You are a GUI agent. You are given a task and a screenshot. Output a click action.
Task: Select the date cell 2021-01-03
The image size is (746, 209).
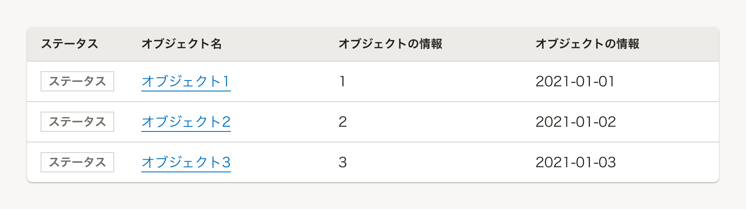576,162
